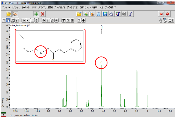
Task: Open the データ表示 menu
Action: [72, 7]
